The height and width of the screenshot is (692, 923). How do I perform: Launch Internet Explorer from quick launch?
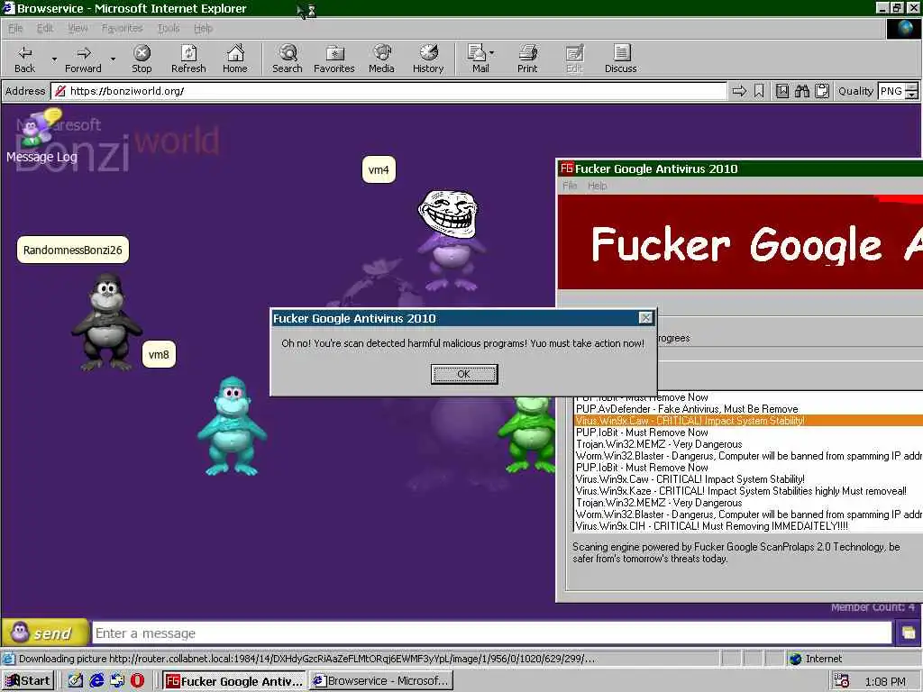point(96,681)
